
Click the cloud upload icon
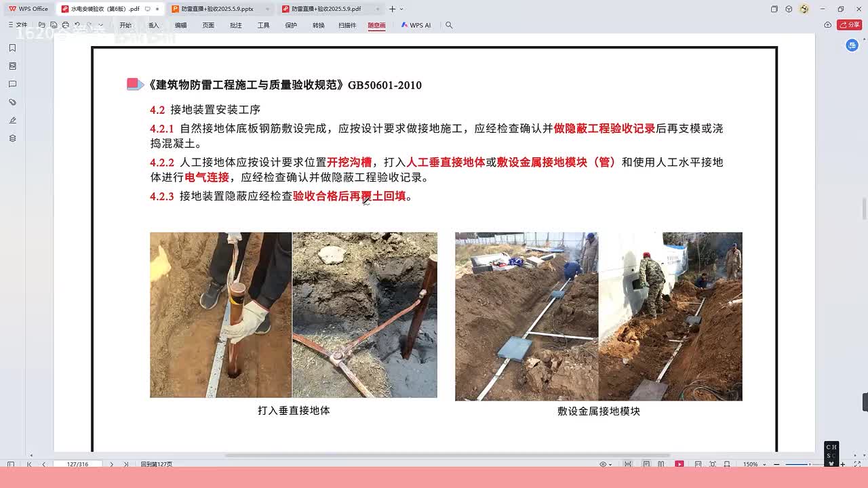pos(828,25)
